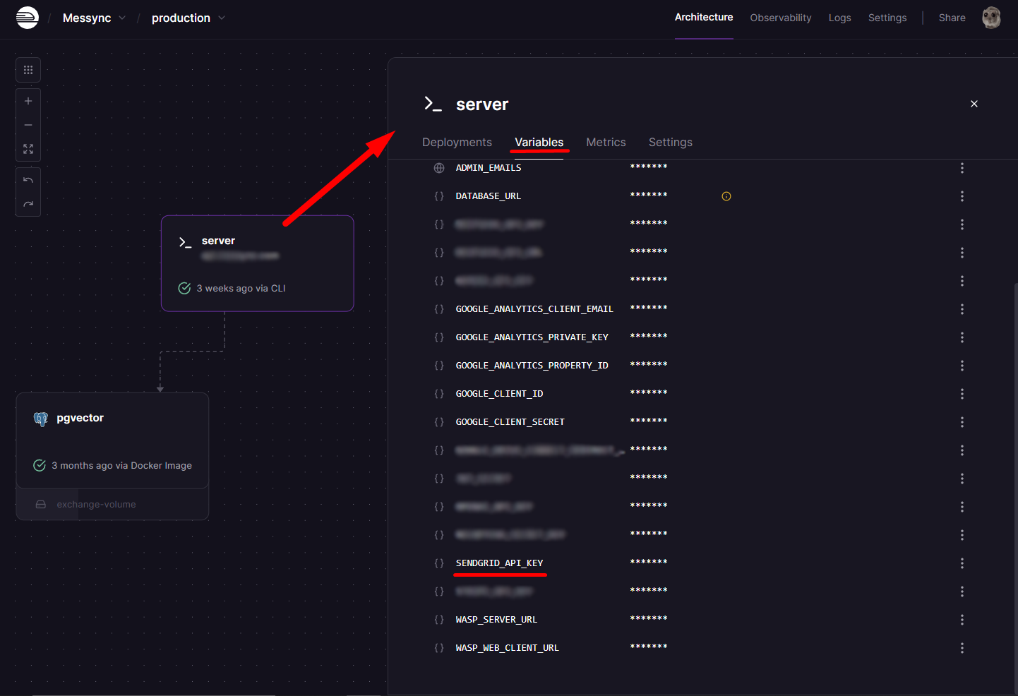Click the braces icon beside SENDGRID_API_KEY
Screen dimensions: 1018x696
coord(439,563)
